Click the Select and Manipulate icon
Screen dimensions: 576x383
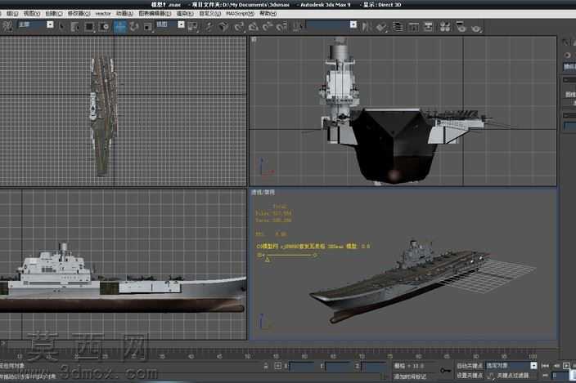209,26
